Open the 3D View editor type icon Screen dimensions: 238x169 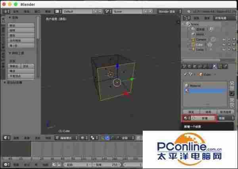pyautogui.click(x=6, y=138)
